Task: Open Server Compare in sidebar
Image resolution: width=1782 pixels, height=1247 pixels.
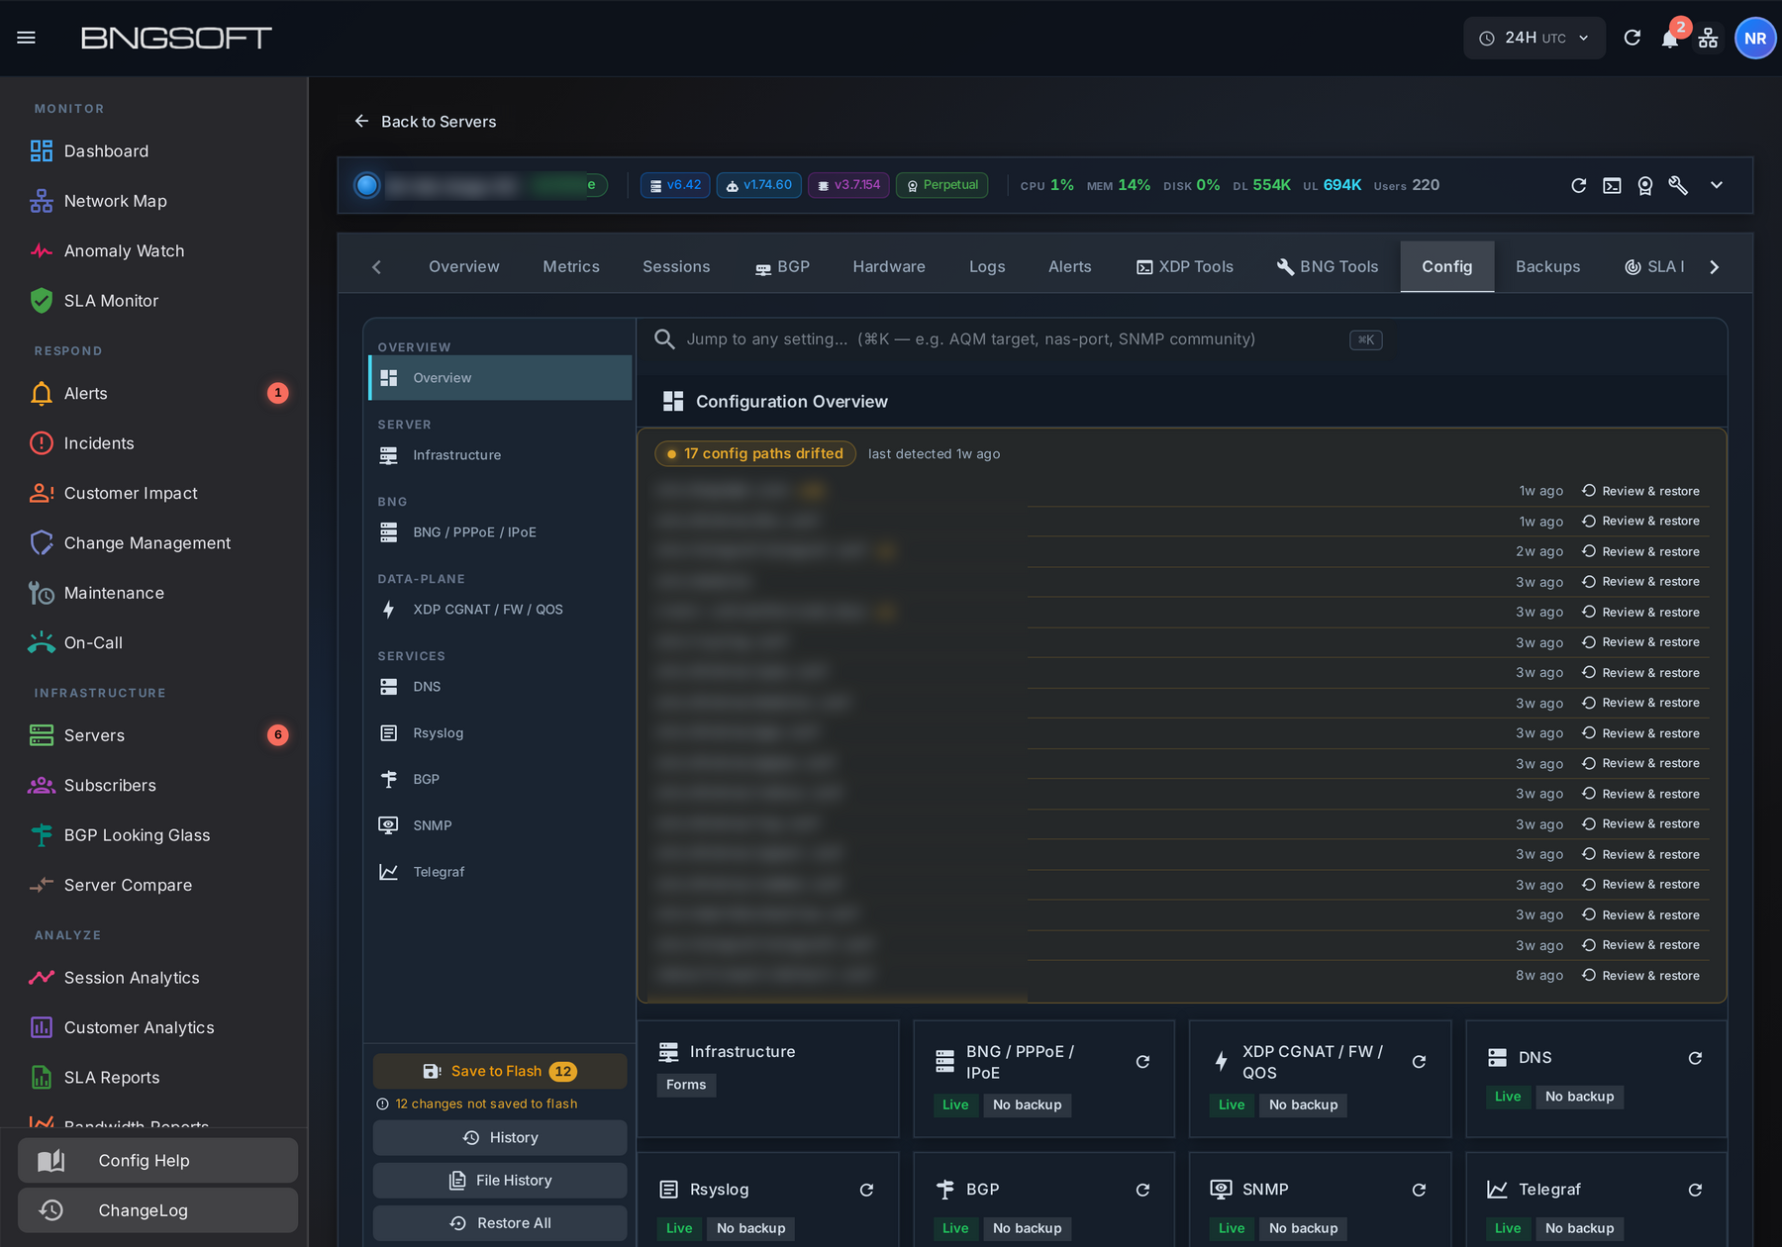Action: click(x=153, y=885)
